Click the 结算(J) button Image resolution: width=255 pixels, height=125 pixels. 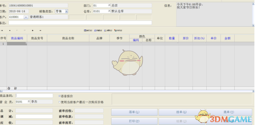pyautogui.click(x=182, y=121)
